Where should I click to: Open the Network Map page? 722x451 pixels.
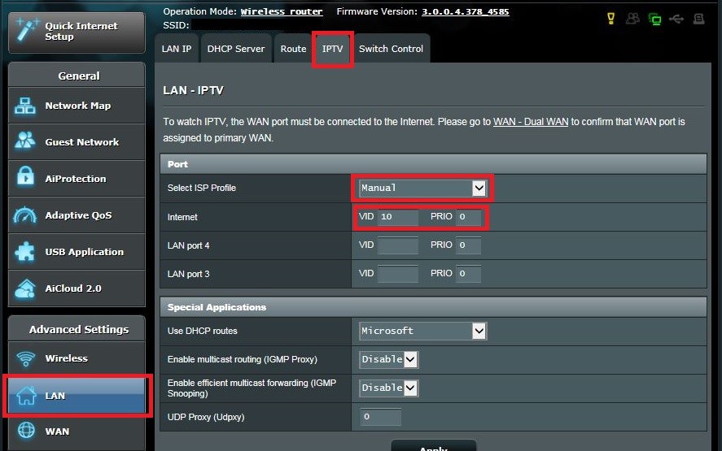point(77,106)
